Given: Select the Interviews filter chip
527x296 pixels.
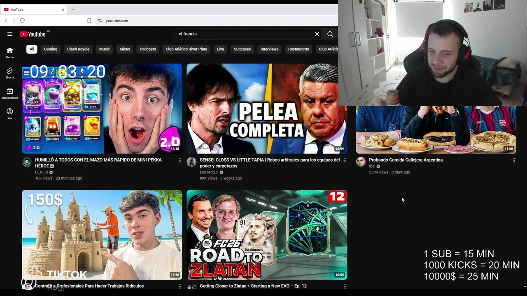Looking at the screenshot, I should tap(269, 49).
